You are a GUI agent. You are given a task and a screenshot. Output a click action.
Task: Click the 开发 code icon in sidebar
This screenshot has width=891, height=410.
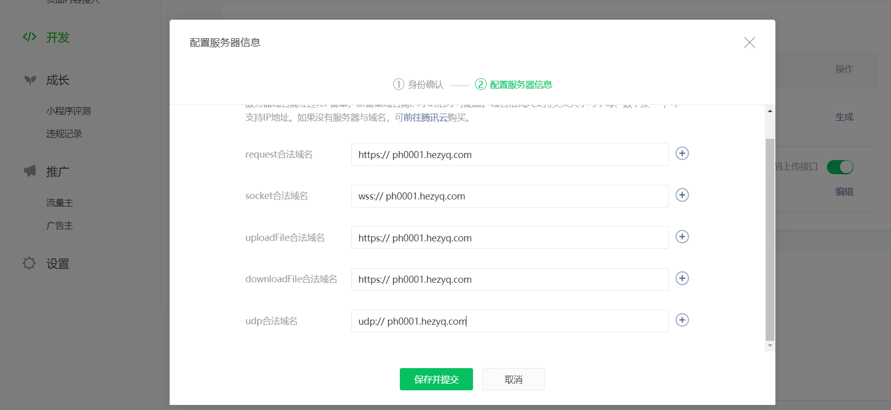pos(29,37)
